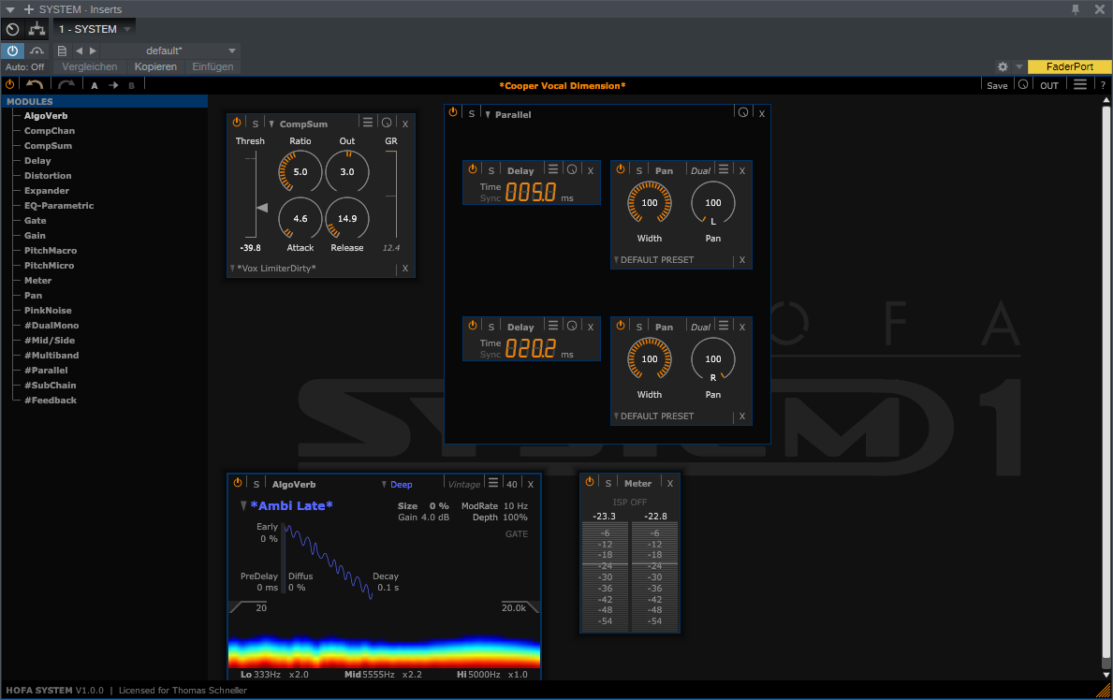Solo the Parallel module
1113x700 pixels.
click(x=472, y=113)
